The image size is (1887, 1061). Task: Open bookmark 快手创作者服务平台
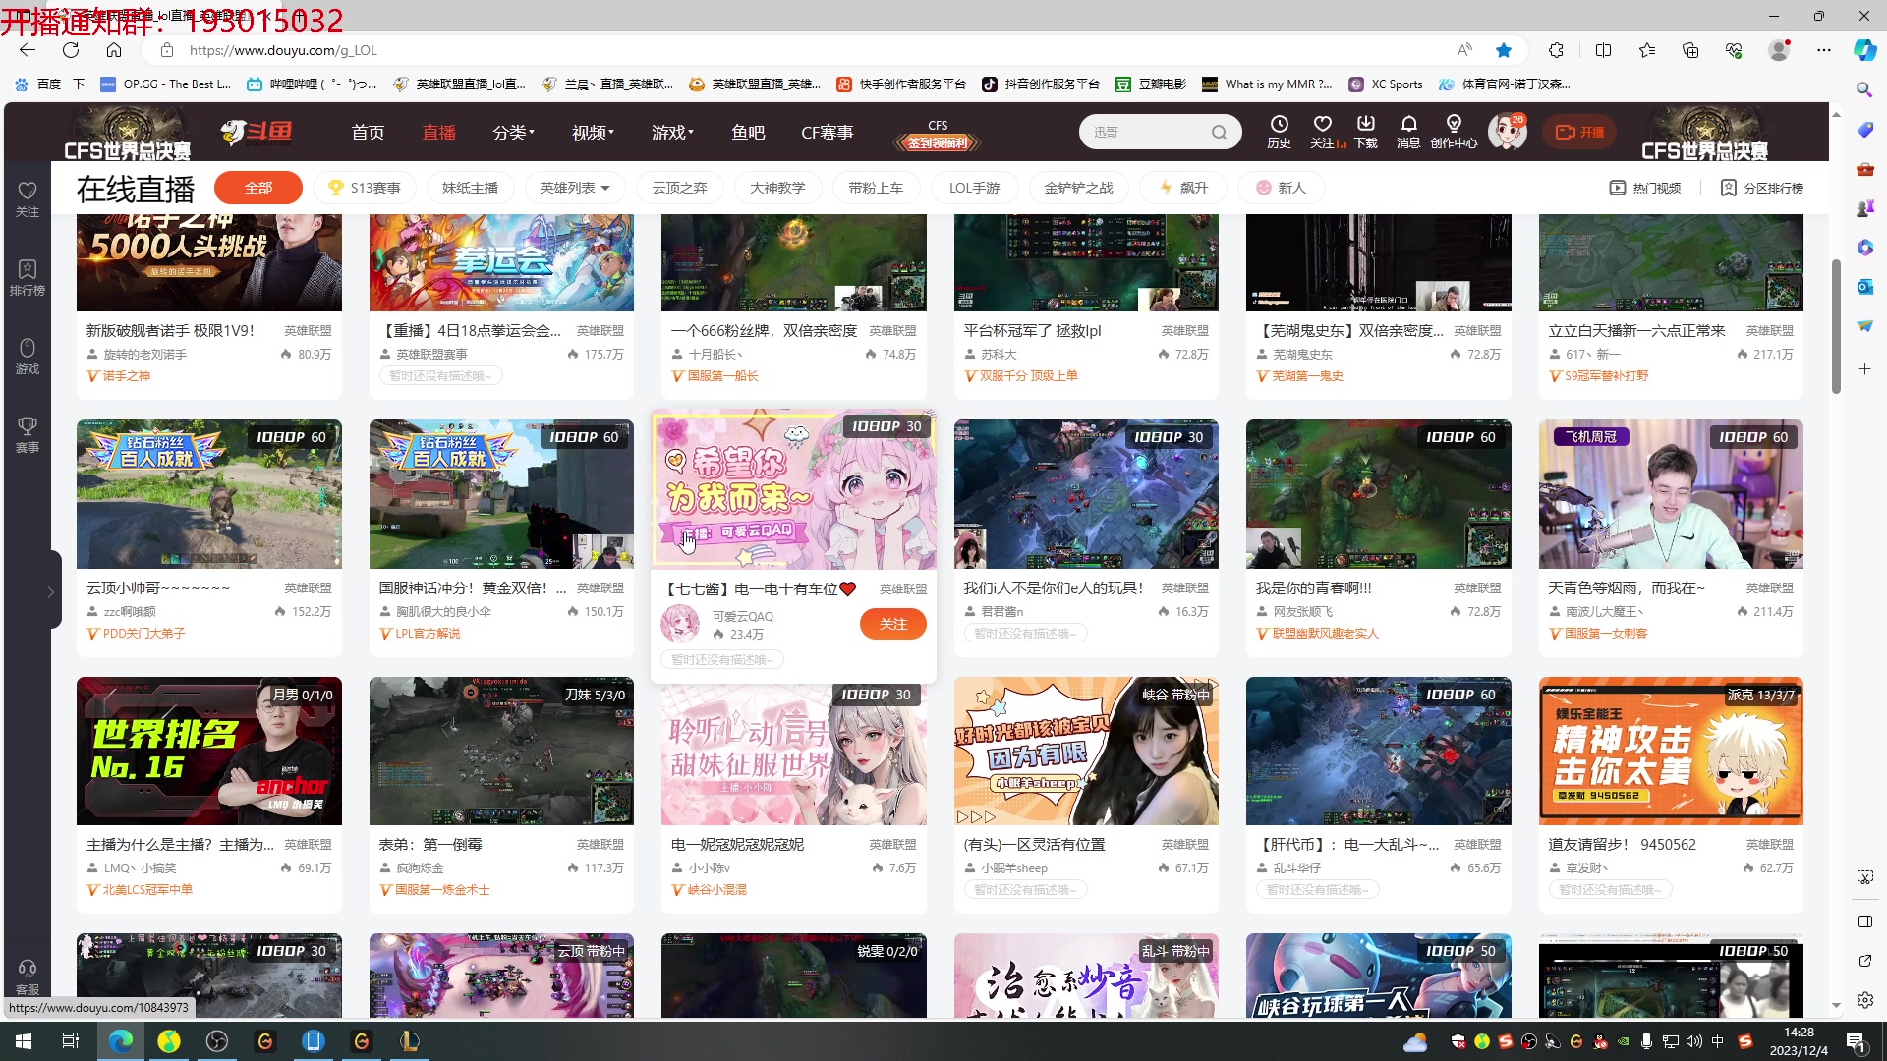coord(901,84)
